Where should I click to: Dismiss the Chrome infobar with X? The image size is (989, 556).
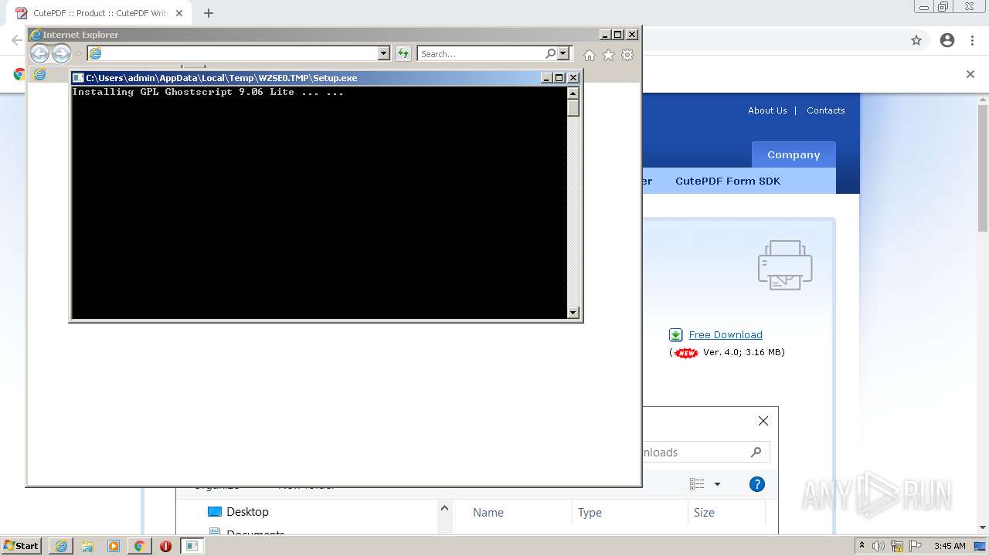click(970, 74)
